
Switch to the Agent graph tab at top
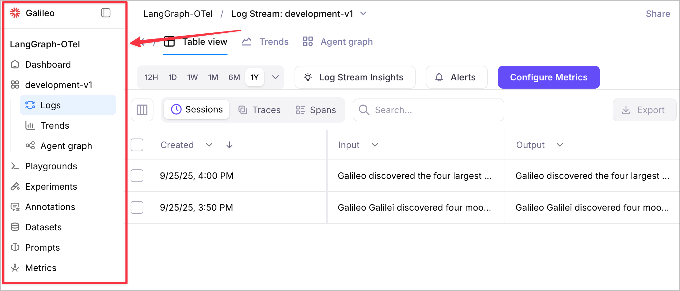338,42
